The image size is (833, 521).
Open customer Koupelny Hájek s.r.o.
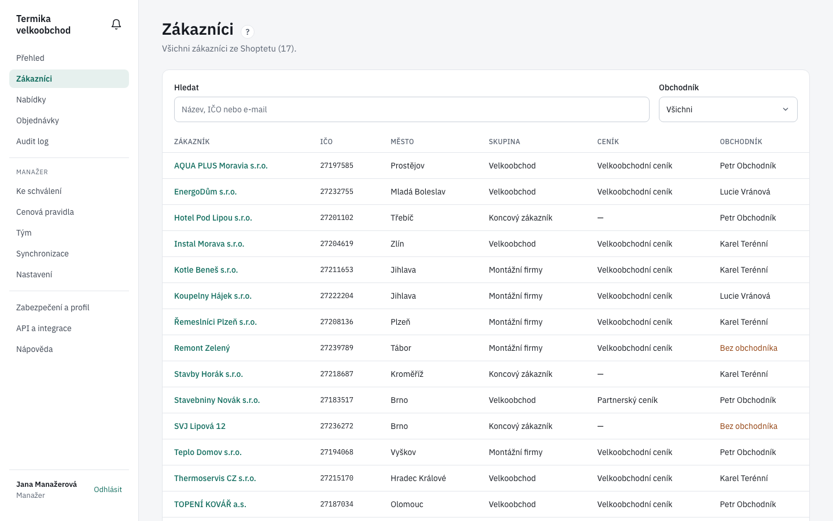[213, 296]
